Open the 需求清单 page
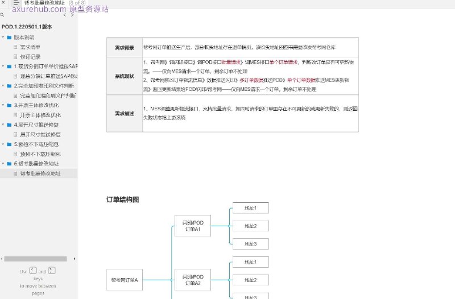The width and height of the screenshot is (455, 299). click(30, 47)
